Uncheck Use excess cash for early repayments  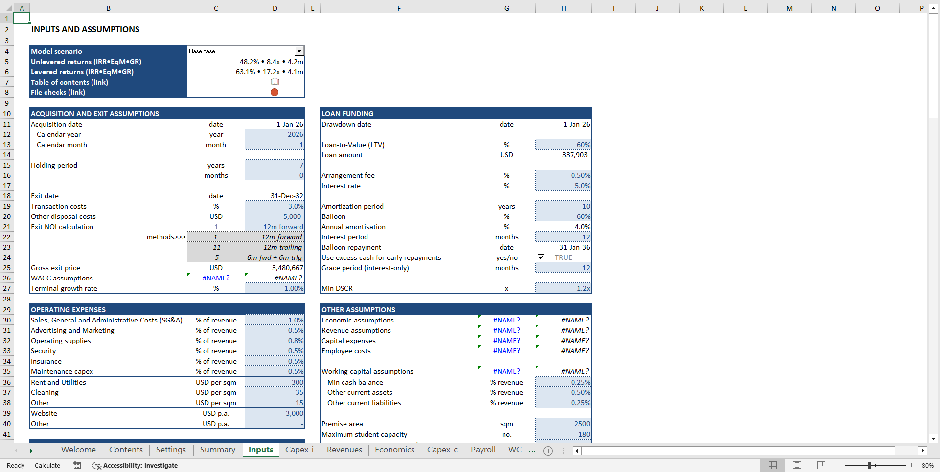pyautogui.click(x=541, y=257)
